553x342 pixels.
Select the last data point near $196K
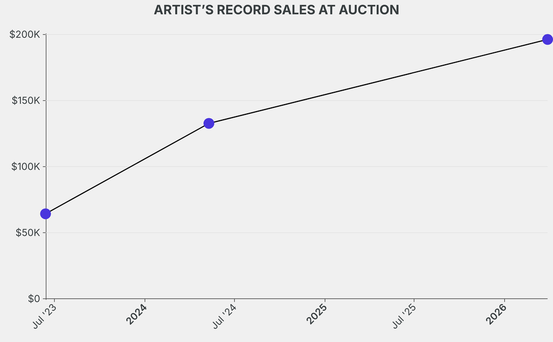[x=547, y=39]
